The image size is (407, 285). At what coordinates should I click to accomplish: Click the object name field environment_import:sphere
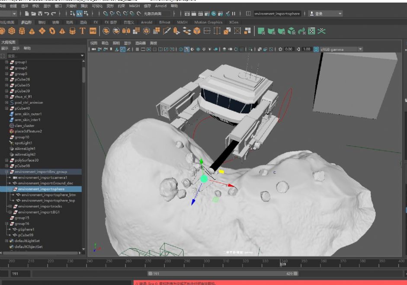(x=277, y=13)
